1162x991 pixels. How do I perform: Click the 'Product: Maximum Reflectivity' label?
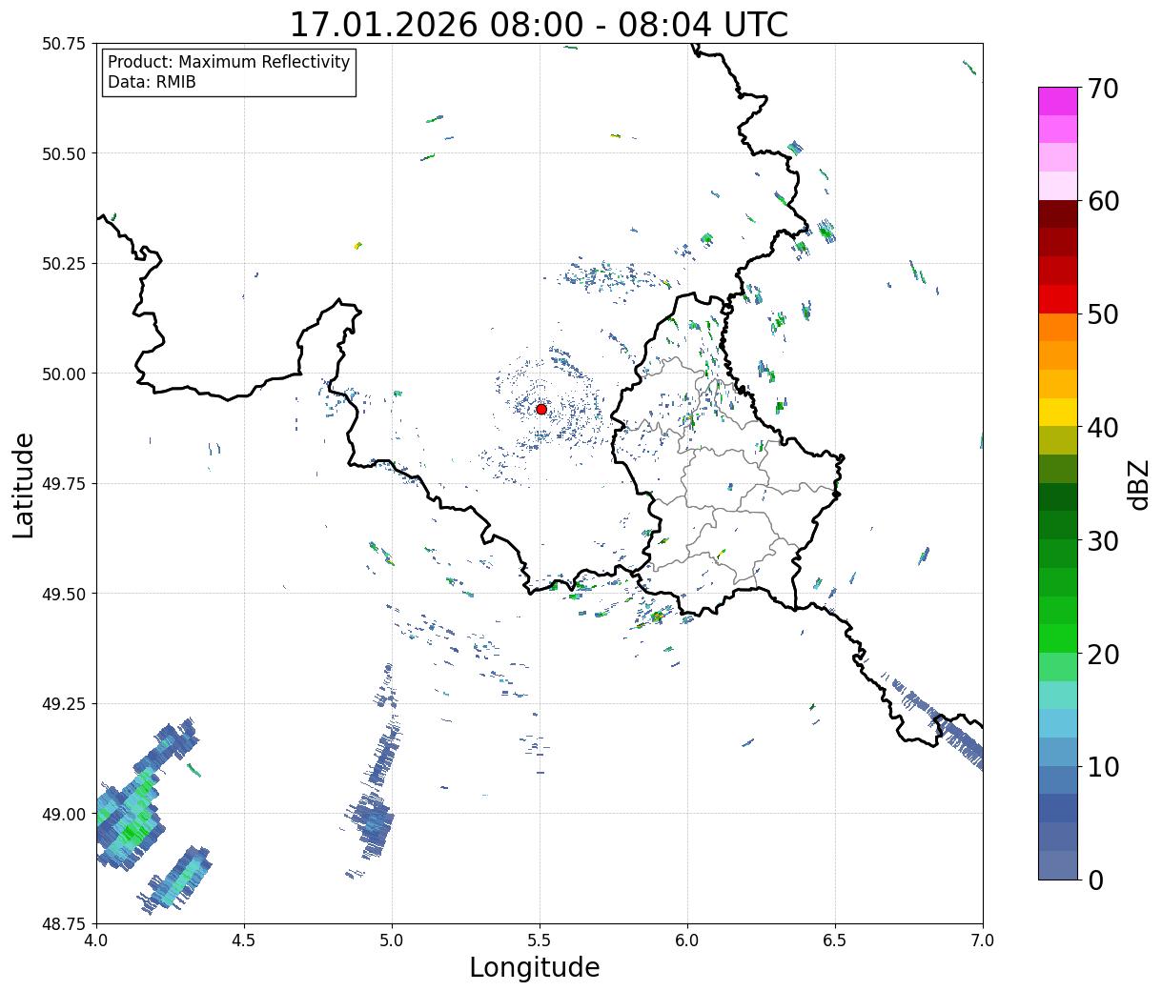[x=229, y=62]
